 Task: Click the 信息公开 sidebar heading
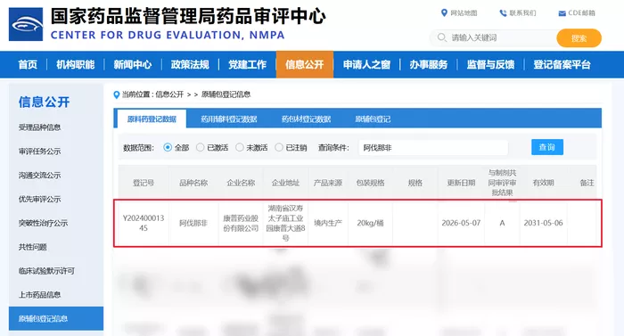(x=45, y=102)
